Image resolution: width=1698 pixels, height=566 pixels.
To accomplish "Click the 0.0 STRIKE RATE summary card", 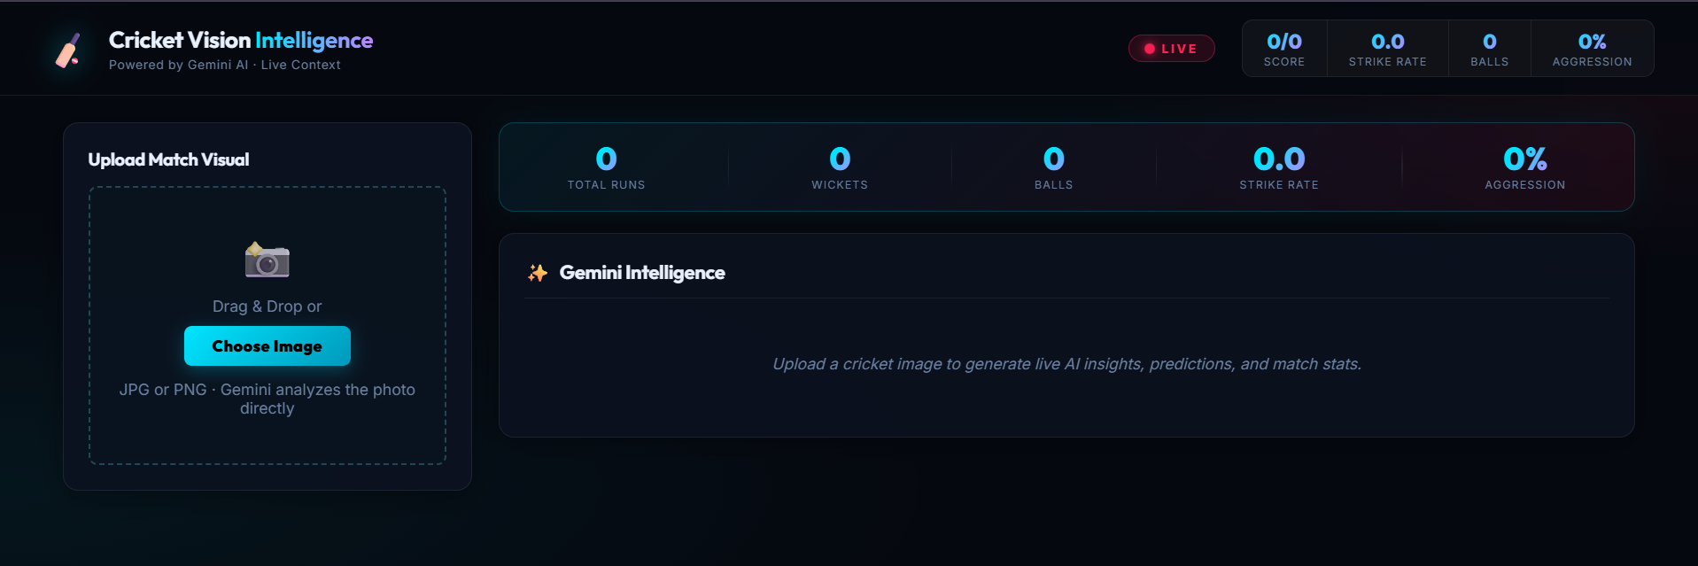I will [1279, 167].
